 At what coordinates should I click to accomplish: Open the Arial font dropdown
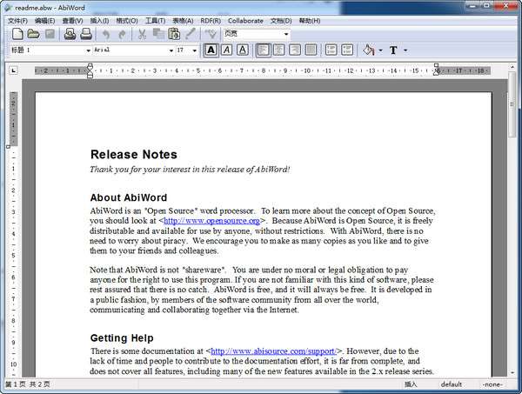[x=171, y=50]
